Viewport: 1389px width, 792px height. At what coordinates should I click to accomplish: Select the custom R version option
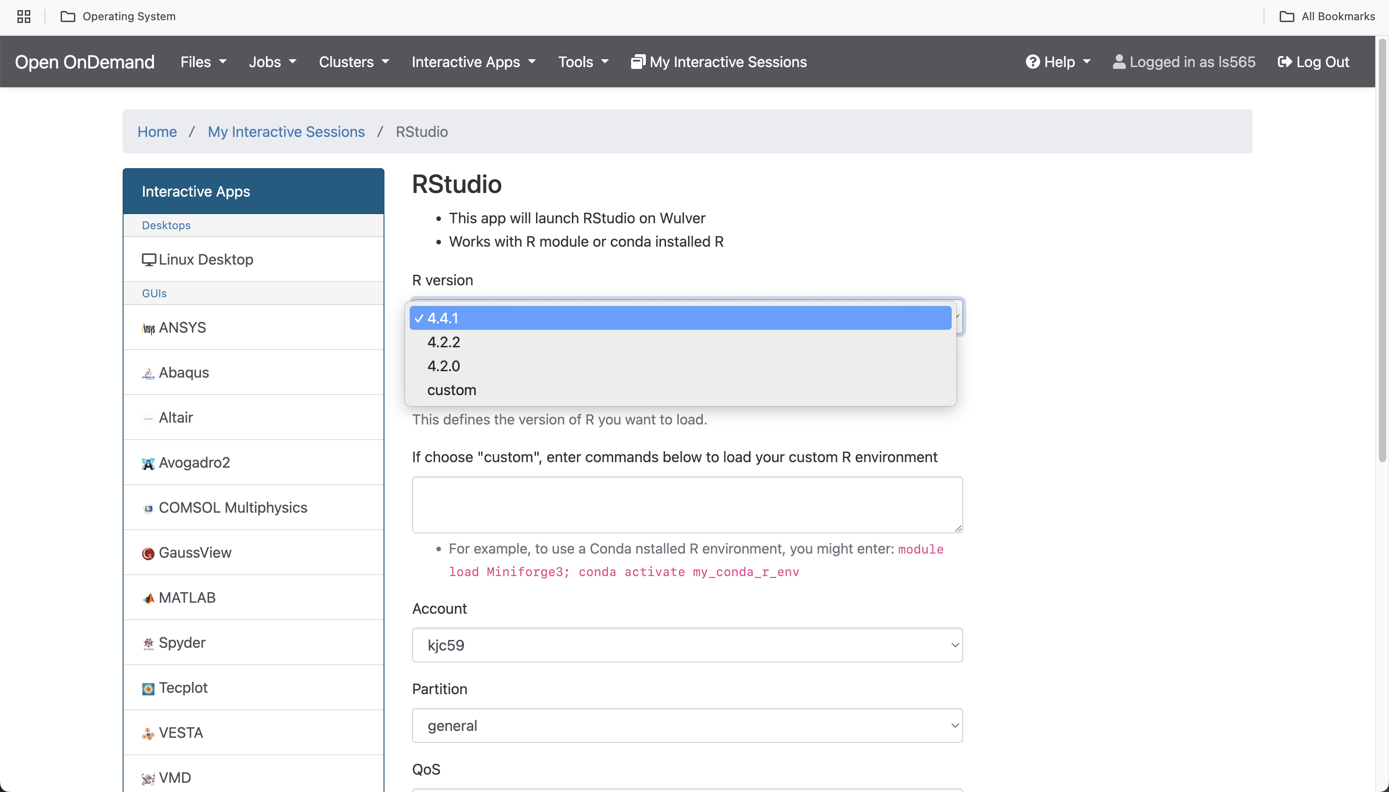680,390
